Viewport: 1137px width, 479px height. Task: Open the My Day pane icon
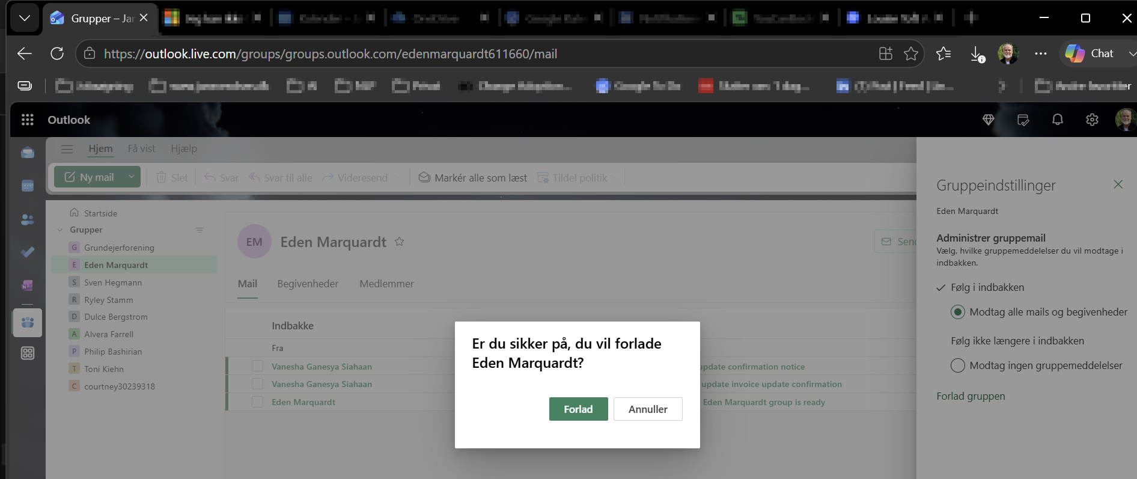click(x=1023, y=120)
